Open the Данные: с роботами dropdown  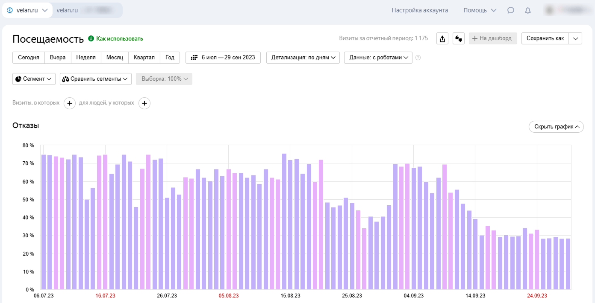(x=378, y=58)
